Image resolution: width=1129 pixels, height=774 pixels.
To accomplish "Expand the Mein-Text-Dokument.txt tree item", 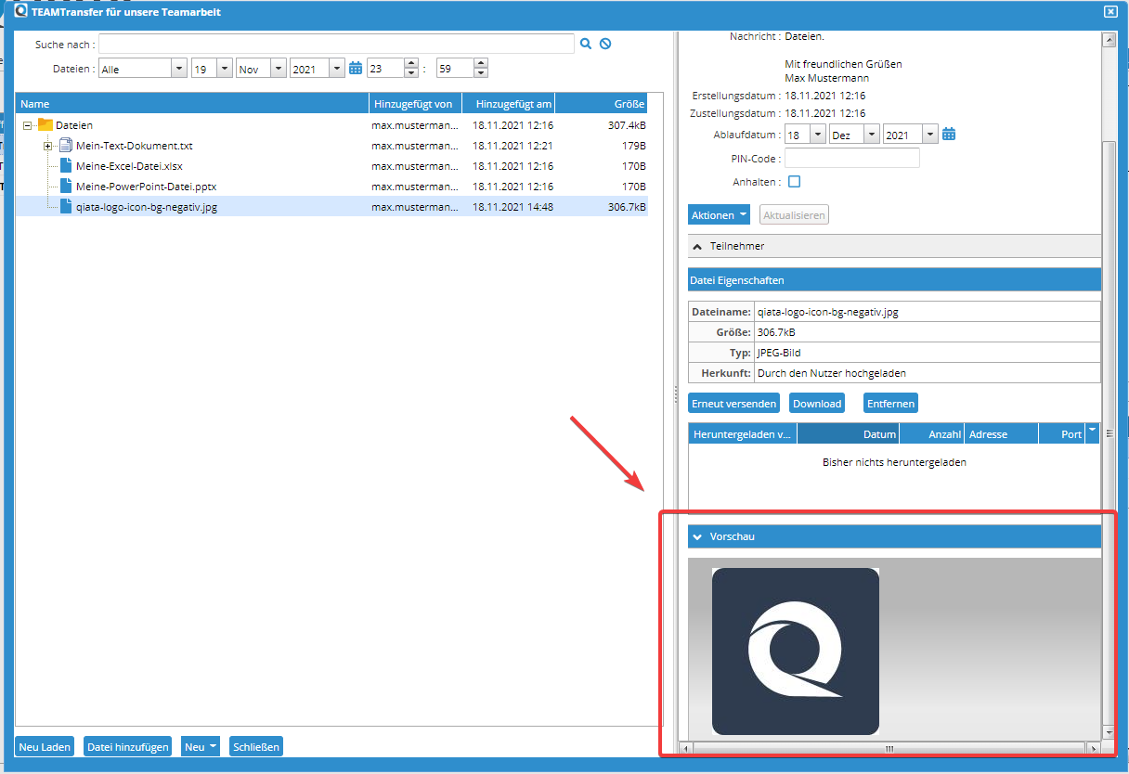I will [47, 145].
